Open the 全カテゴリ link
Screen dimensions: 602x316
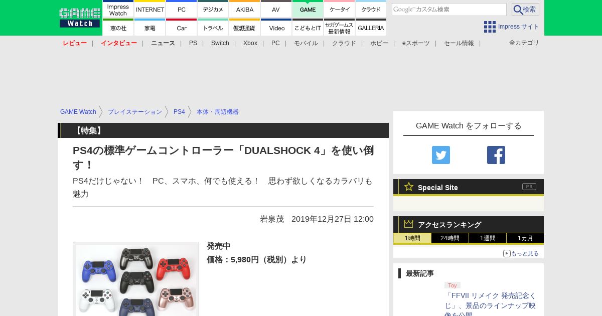pyautogui.click(x=524, y=43)
